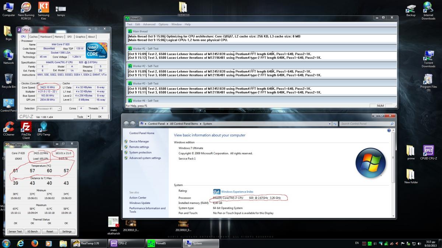Click Sensor Test in RealTemp
This screenshot has height=248, width=442.
point(15,231)
